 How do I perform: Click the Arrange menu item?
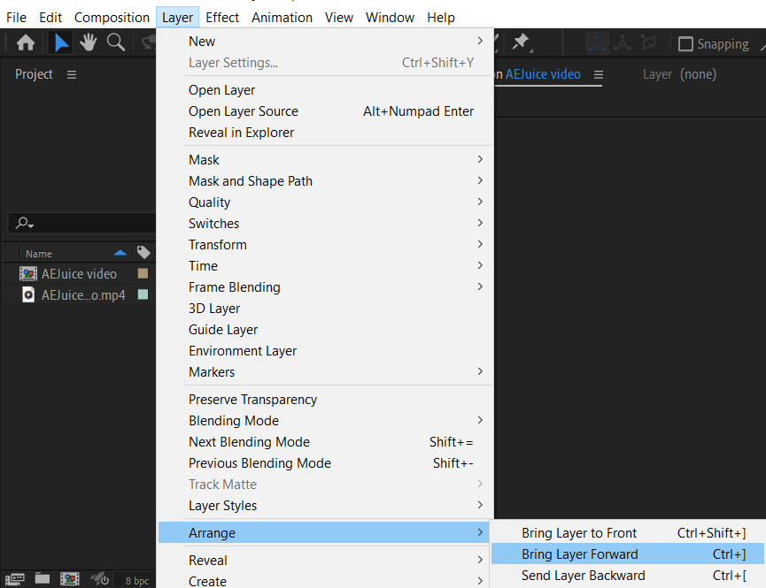325,533
